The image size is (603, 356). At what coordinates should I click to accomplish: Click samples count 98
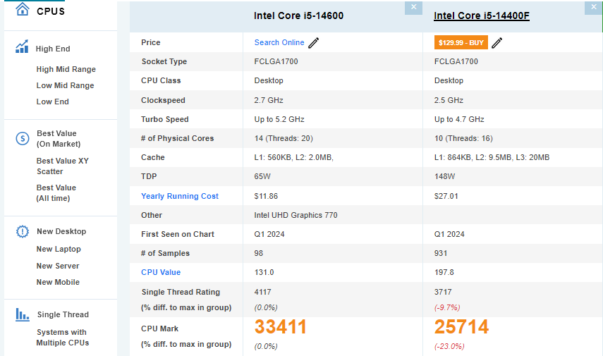click(258, 253)
